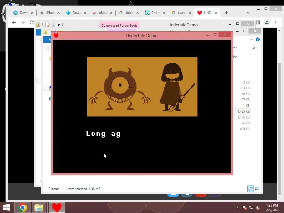
Task: Expand the Explorer ribbon chevron
Action: tap(251, 39)
